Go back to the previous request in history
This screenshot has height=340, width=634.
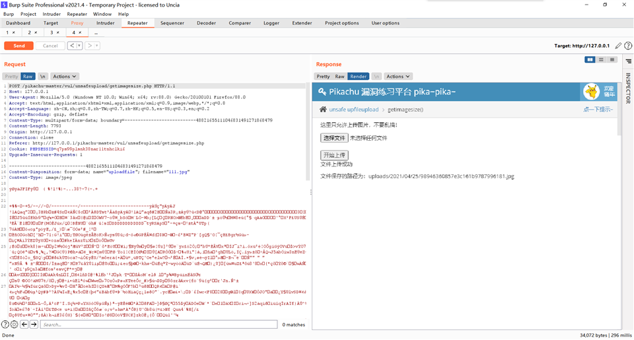click(x=71, y=46)
